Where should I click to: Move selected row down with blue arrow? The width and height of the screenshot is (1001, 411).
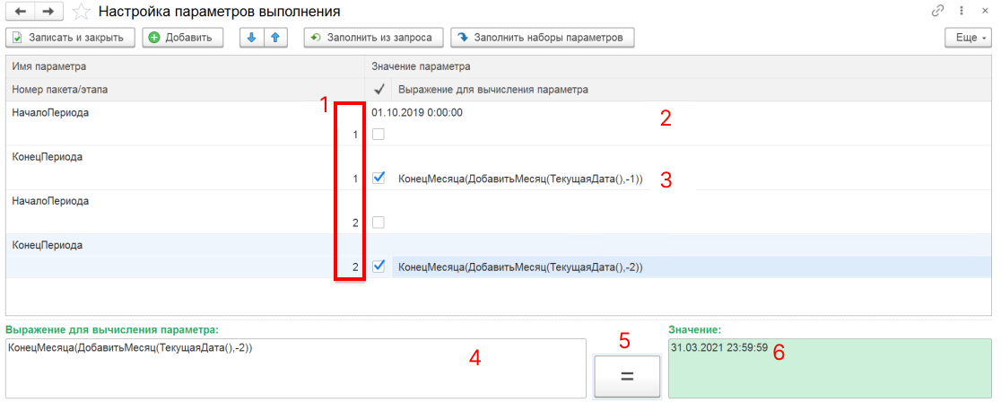click(252, 38)
